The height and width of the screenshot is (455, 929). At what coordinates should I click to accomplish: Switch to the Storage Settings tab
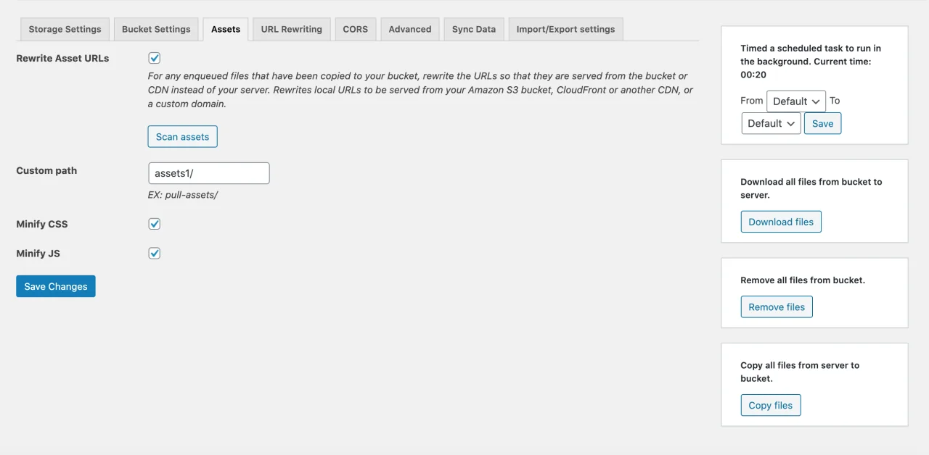coord(65,29)
